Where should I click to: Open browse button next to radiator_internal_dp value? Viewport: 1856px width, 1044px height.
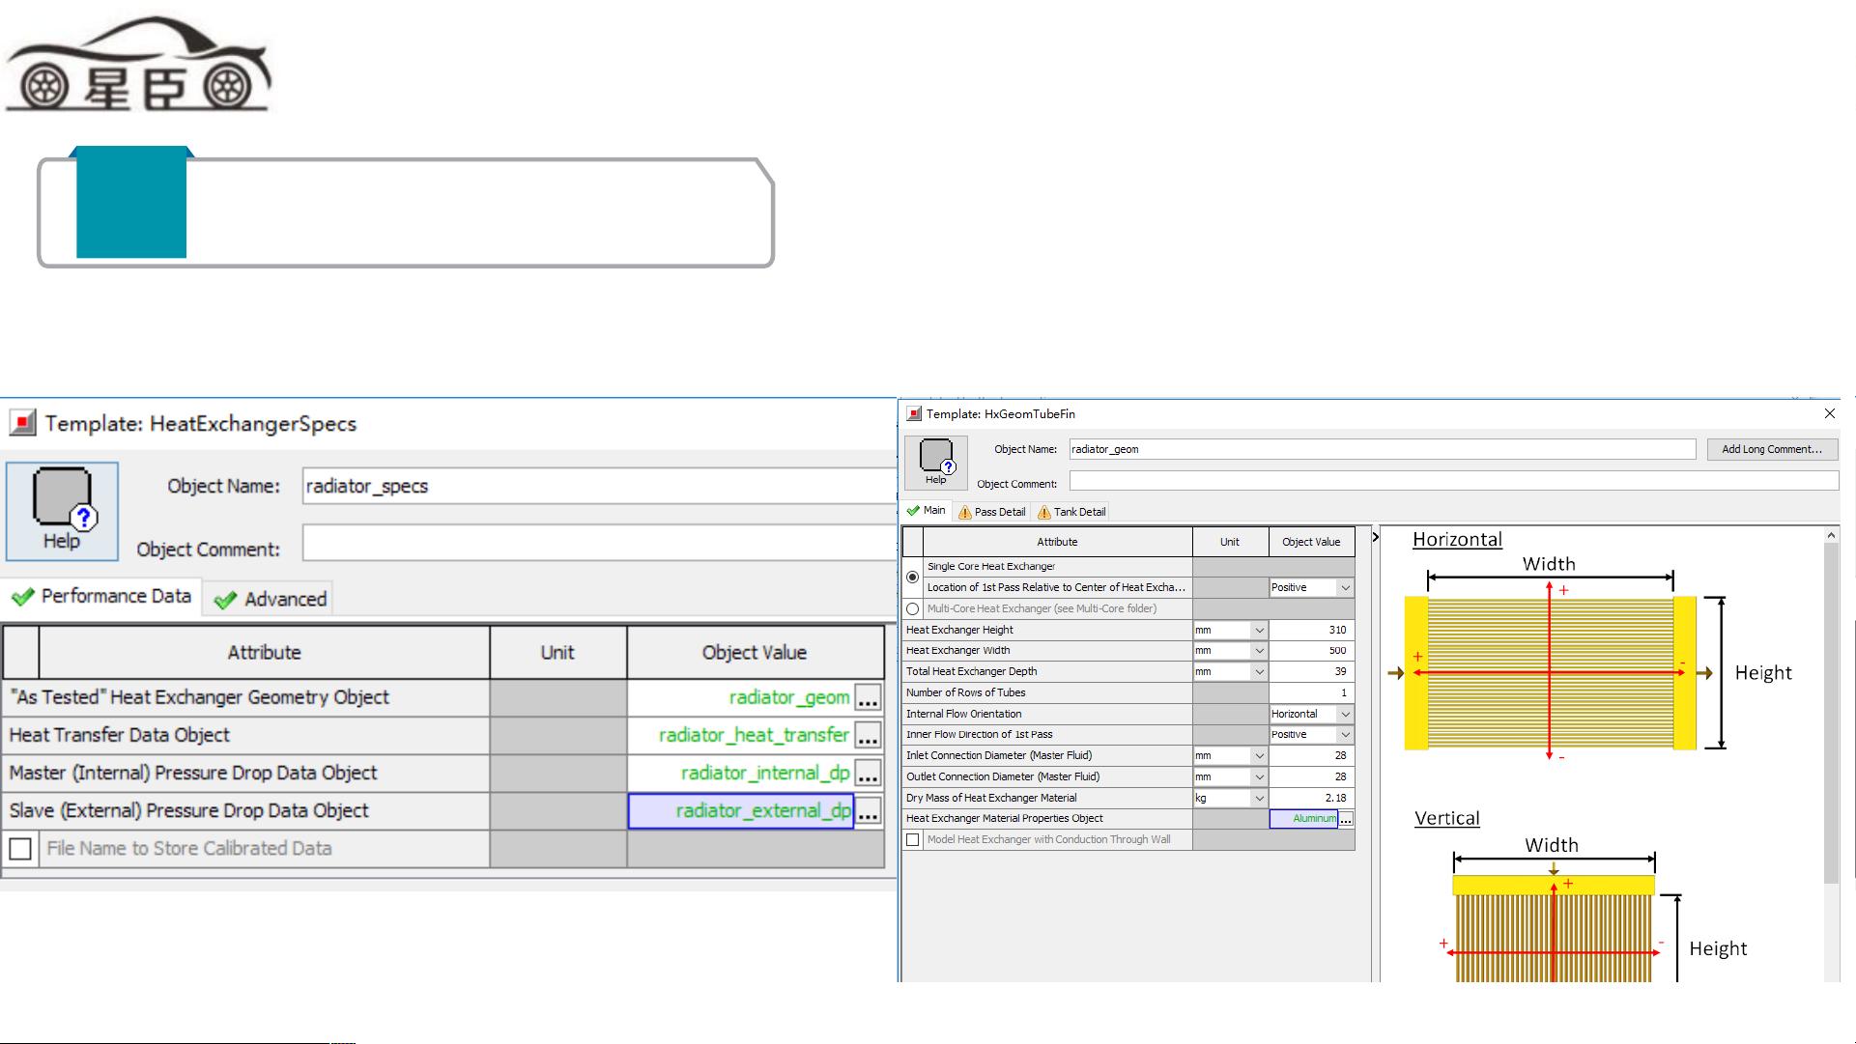click(868, 774)
